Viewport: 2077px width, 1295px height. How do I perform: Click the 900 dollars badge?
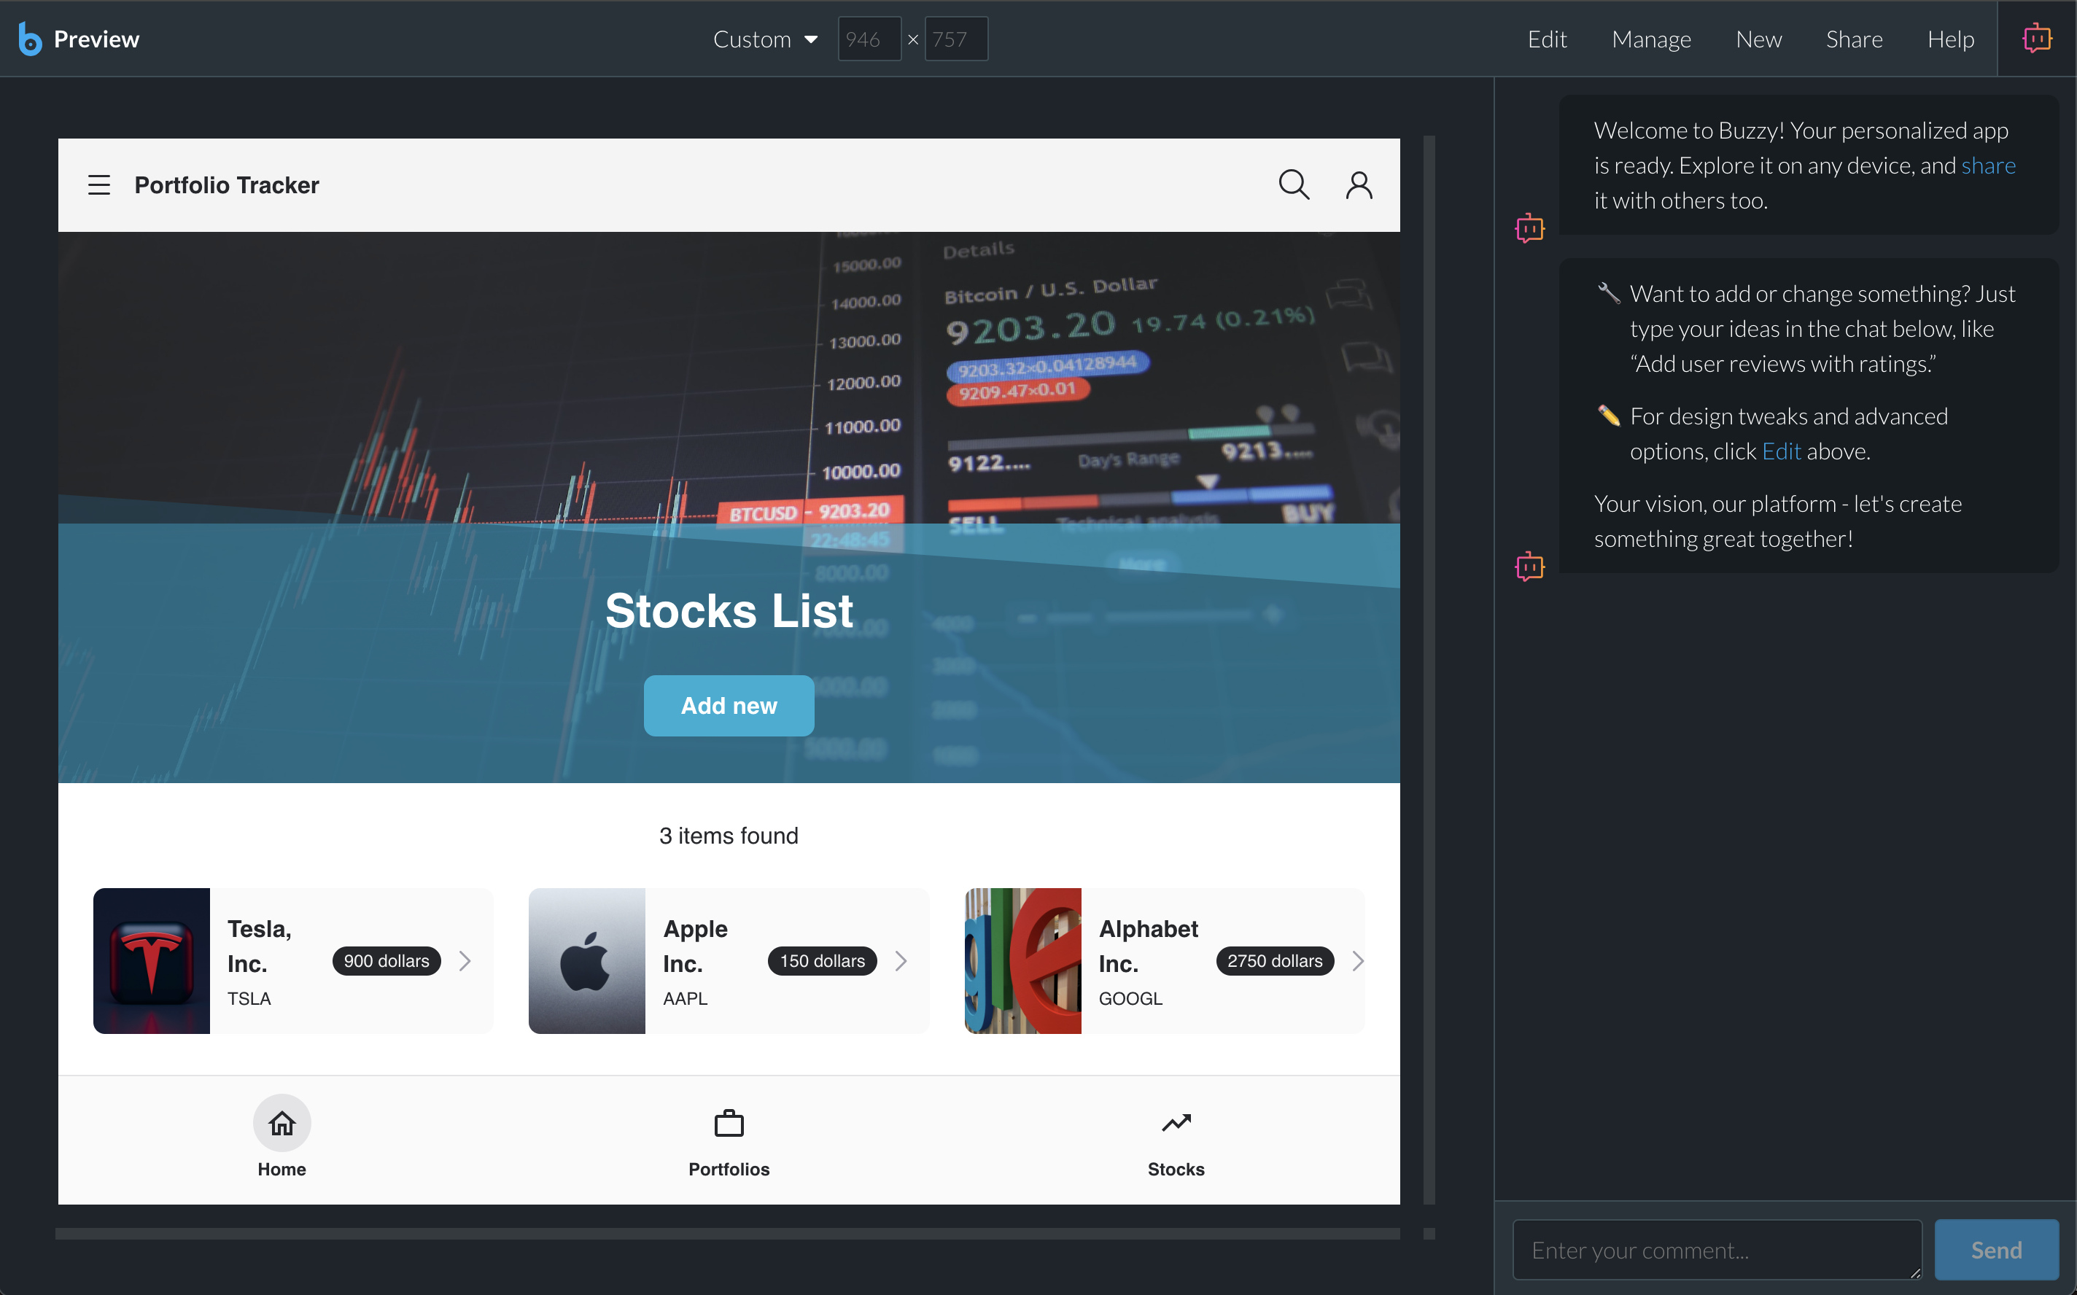[387, 961]
